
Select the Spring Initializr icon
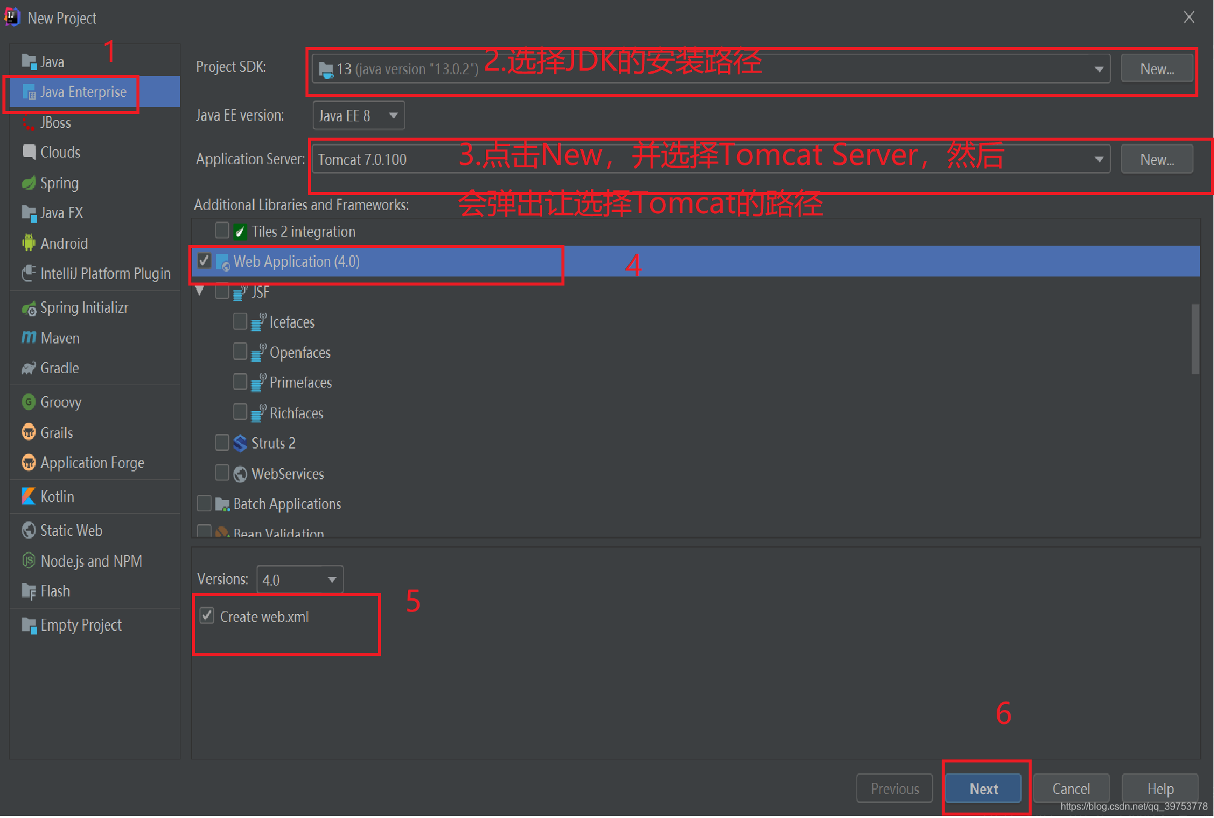29,308
